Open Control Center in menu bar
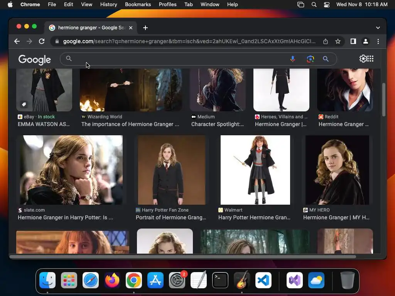This screenshot has height=296, width=395. click(327, 5)
